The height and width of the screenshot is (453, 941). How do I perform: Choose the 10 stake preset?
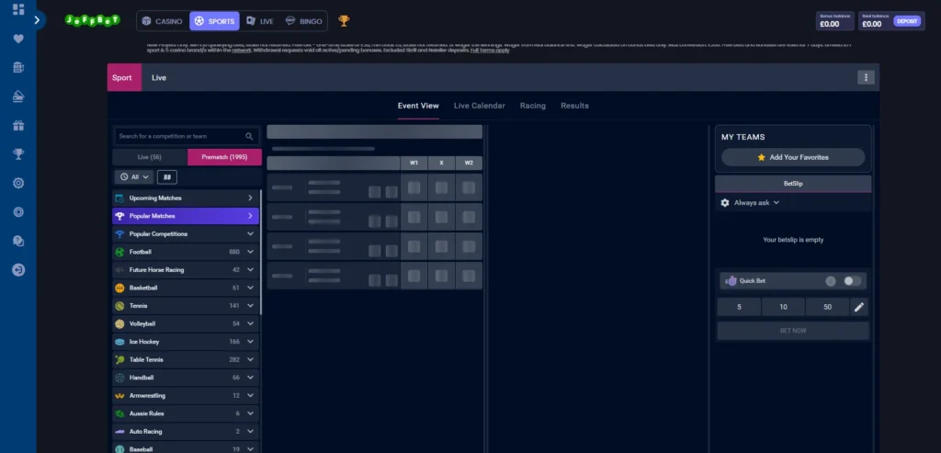click(x=783, y=307)
